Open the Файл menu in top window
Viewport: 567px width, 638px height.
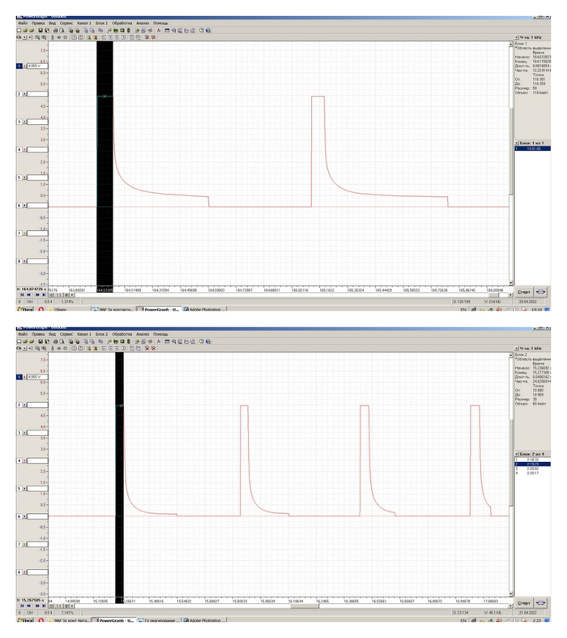tap(22, 23)
